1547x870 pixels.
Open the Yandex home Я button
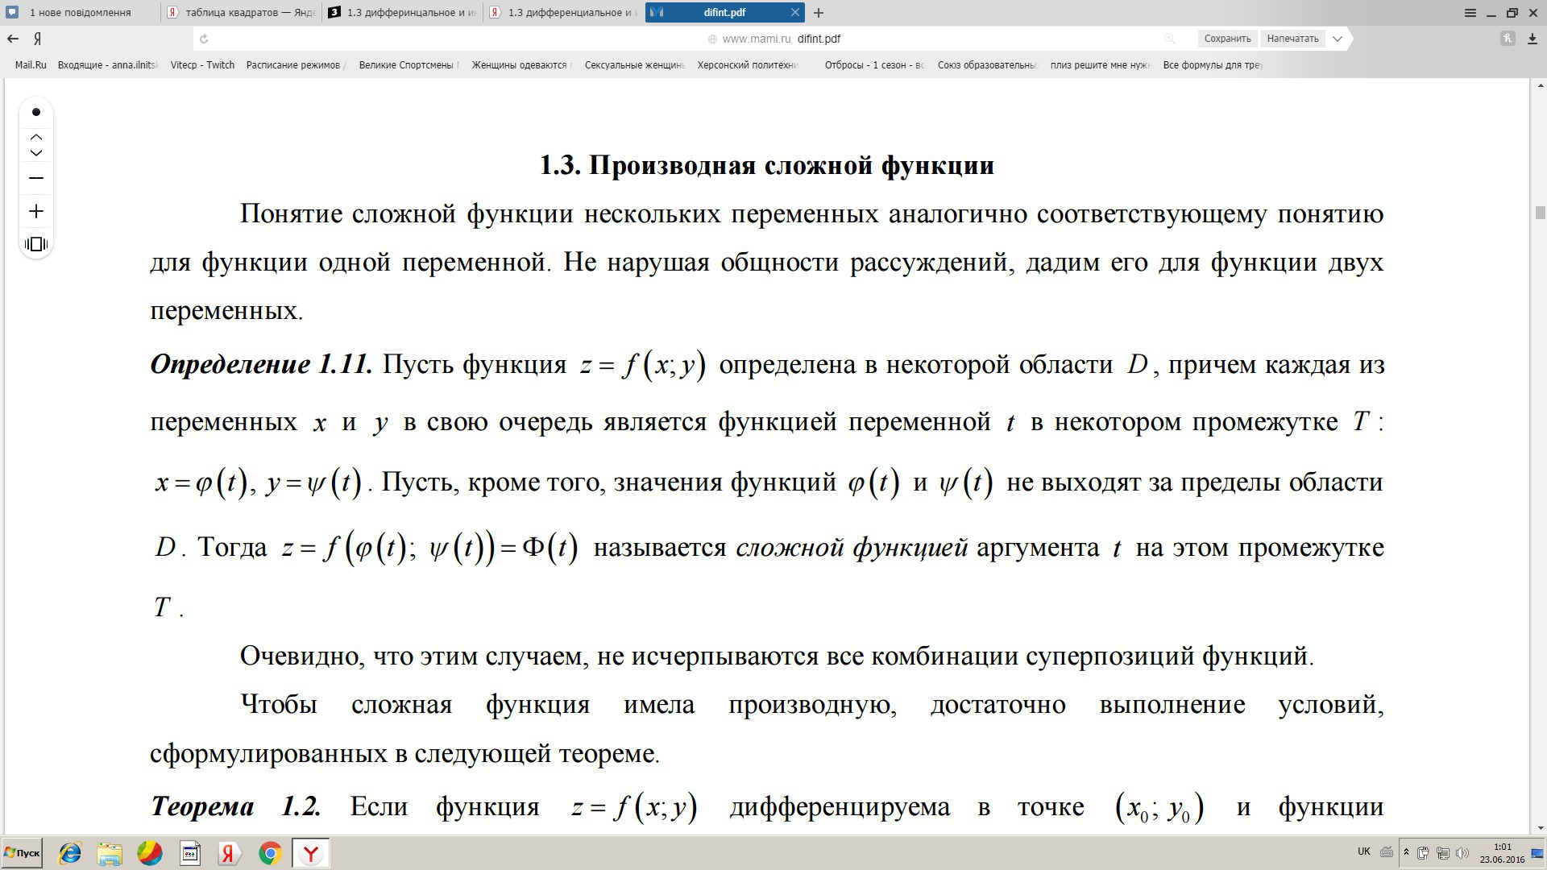[x=38, y=39]
